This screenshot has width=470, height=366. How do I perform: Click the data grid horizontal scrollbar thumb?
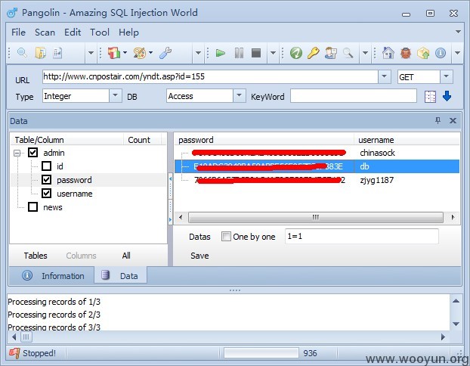[x=316, y=217]
